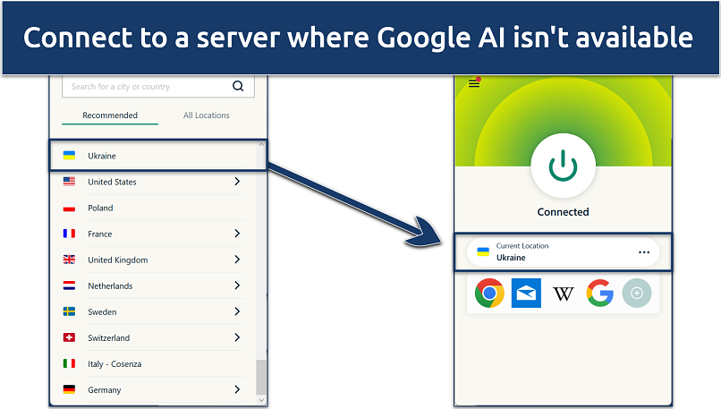This screenshot has height=409, width=721.
Task: Click the United States flag icon
Action: tap(69, 182)
